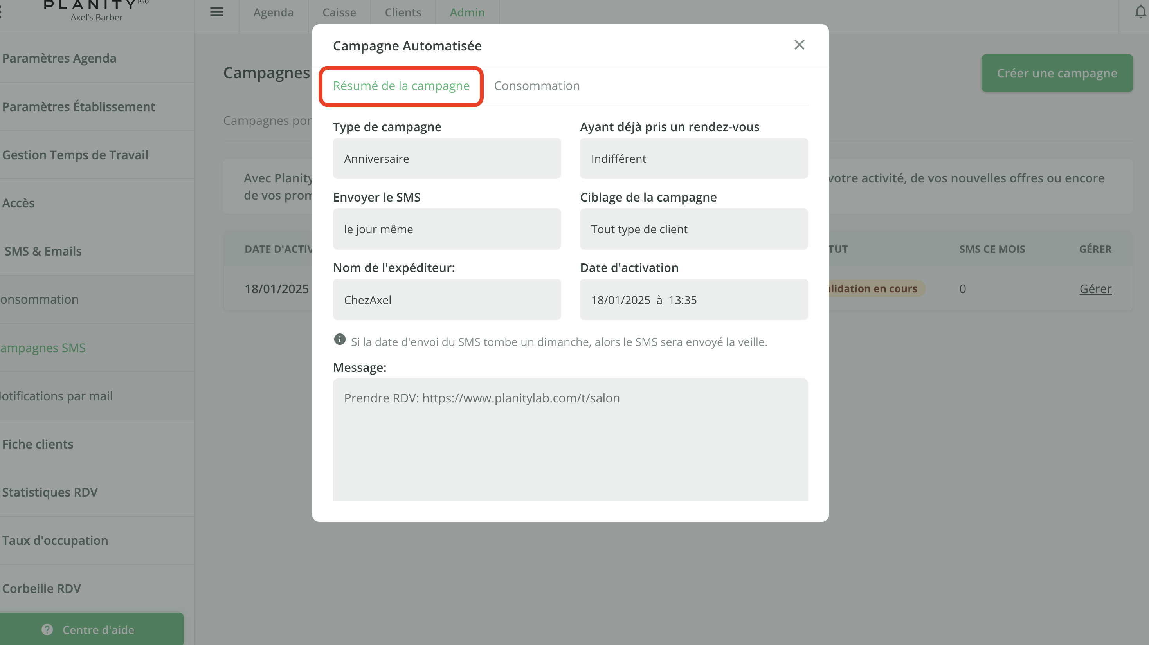Open the Agenda menu
Viewport: 1149px width, 645px height.
tap(273, 13)
